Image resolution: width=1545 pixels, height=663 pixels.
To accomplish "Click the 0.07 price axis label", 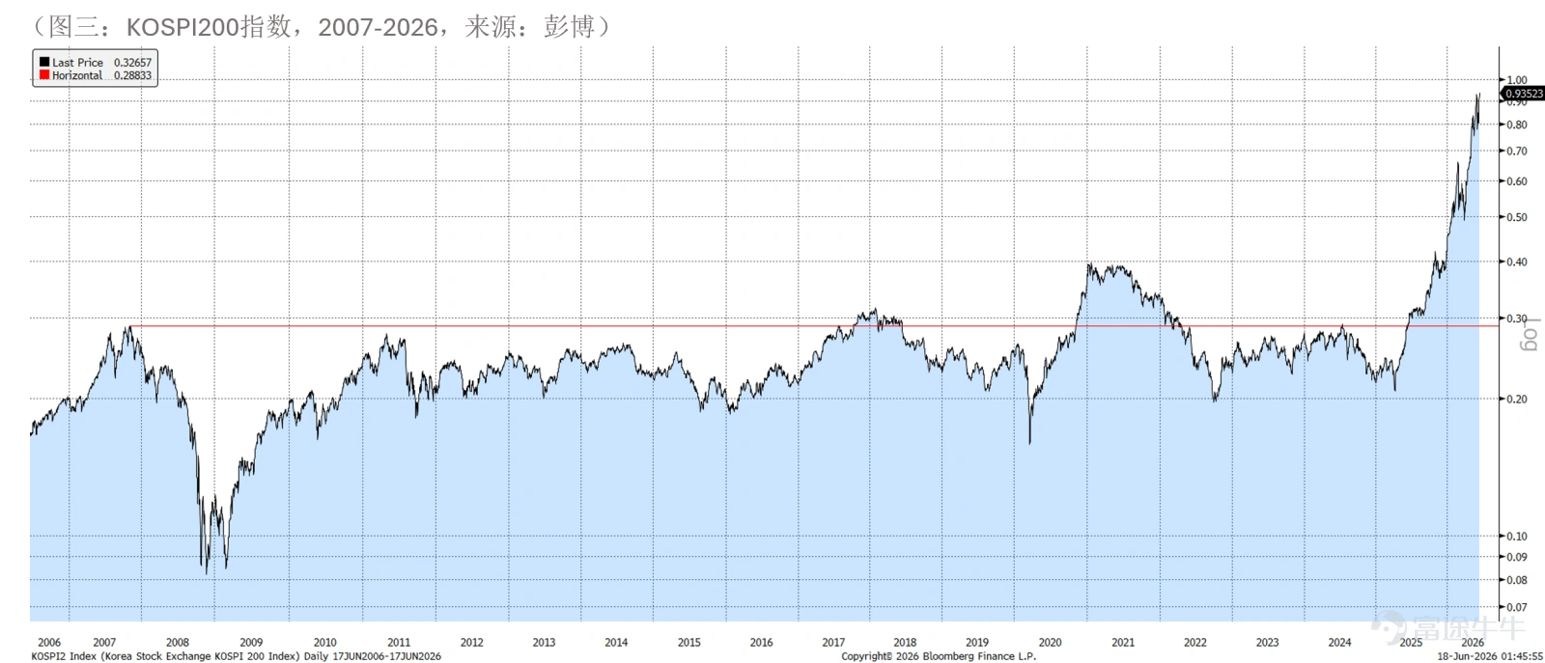I will 1517,607.
